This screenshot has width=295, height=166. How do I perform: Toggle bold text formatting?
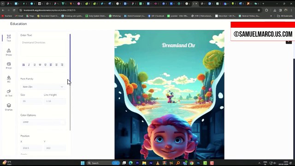pos(24,65)
